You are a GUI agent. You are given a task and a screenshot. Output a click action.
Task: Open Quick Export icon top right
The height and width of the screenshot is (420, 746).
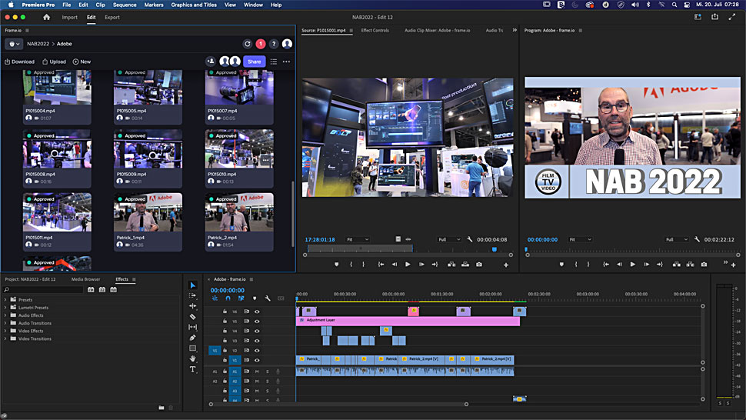[x=714, y=17]
